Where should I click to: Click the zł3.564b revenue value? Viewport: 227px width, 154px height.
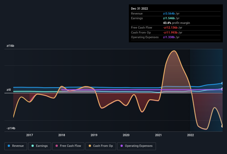pos(169,13)
